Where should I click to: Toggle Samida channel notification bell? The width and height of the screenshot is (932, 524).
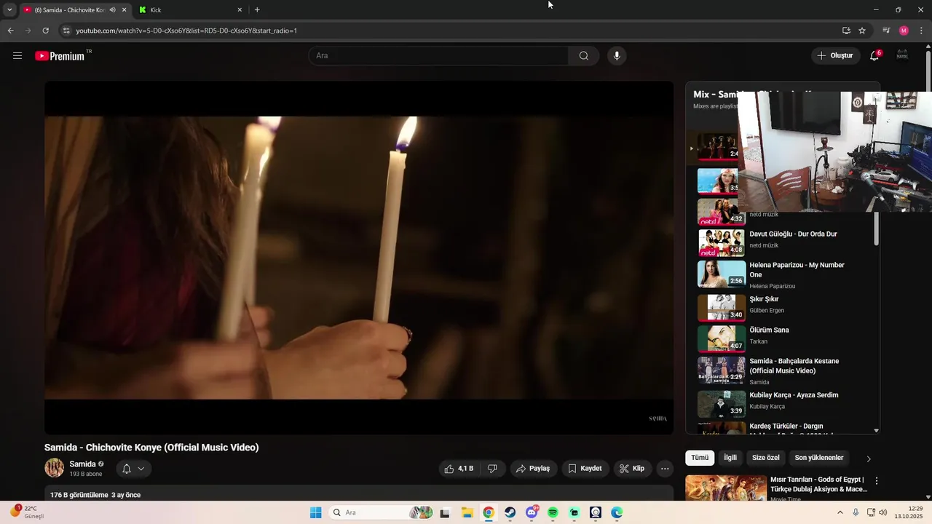coord(127,469)
